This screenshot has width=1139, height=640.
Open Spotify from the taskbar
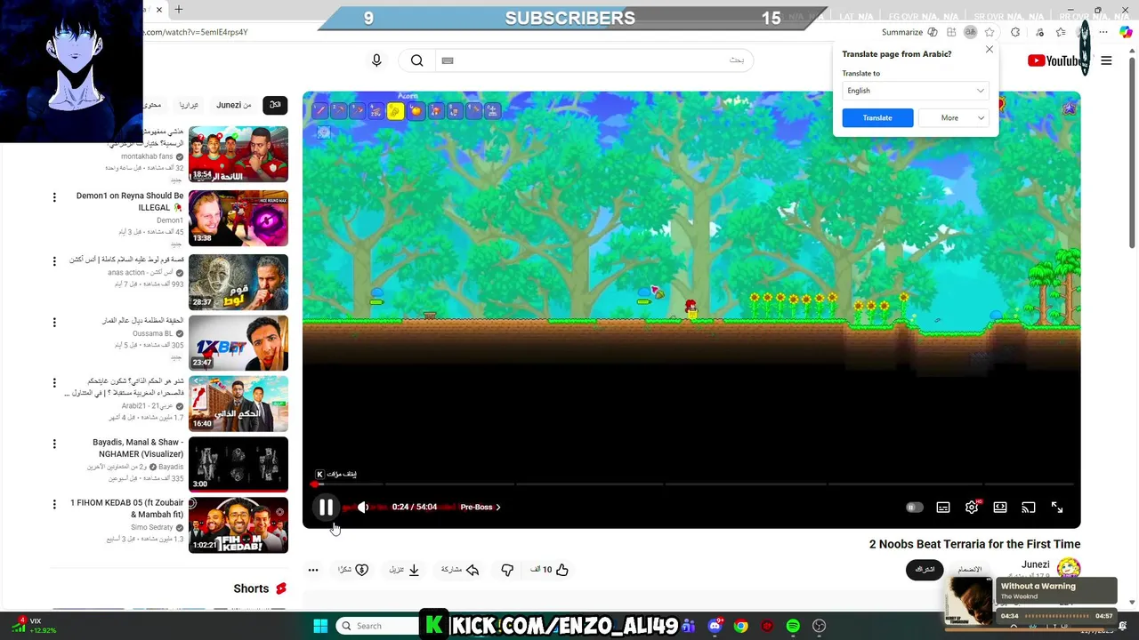(x=793, y=626)
